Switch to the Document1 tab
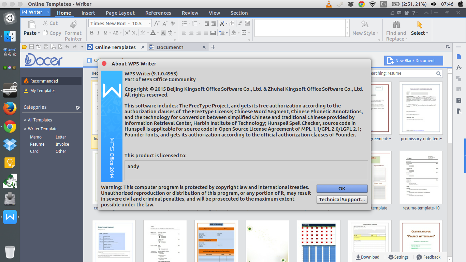Screen dimensions: 466x262 (x=177, y=47)
